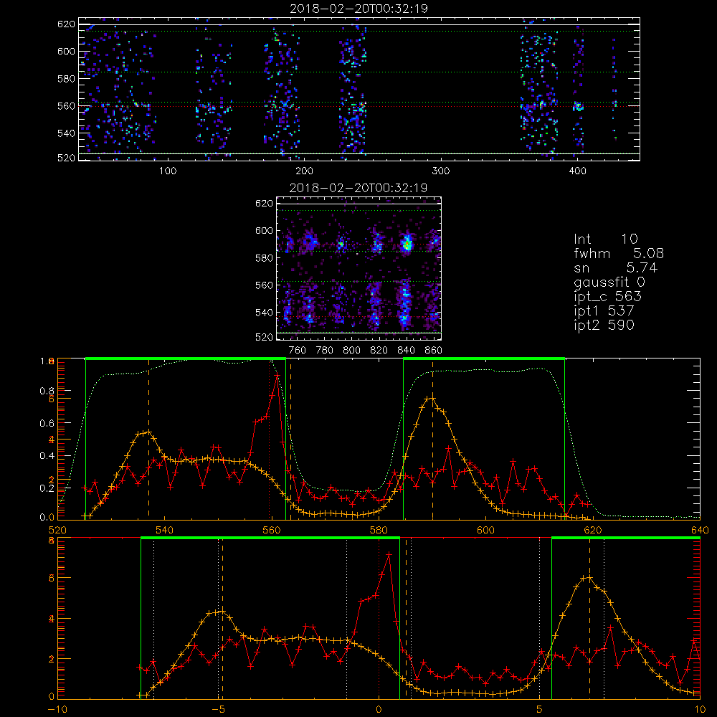Click brightest spot near 840 in middle image
Image resolution: width=717 pixels, height=717 pixels.
click(407, 244)
